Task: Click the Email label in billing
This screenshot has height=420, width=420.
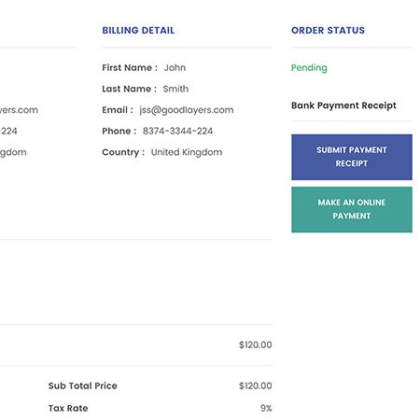Action: pyautogui.click(x=118, y=110)
